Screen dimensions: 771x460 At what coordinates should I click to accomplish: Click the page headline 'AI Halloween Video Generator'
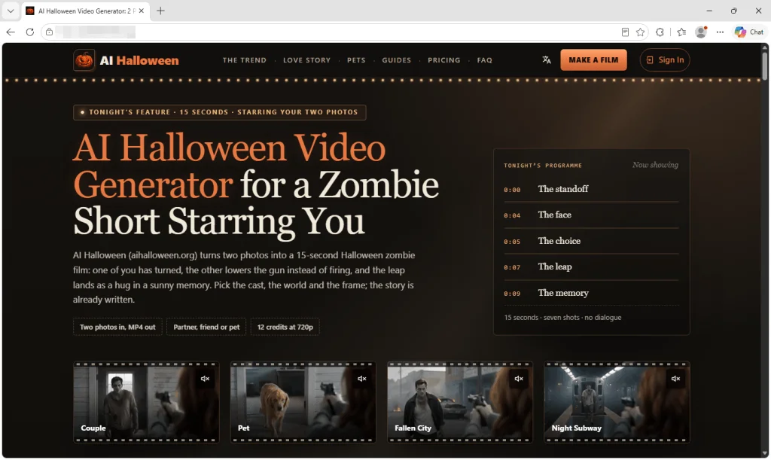coord(229,166)
